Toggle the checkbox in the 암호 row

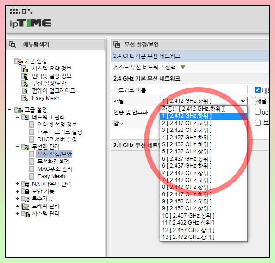click(x=257, y=123)
